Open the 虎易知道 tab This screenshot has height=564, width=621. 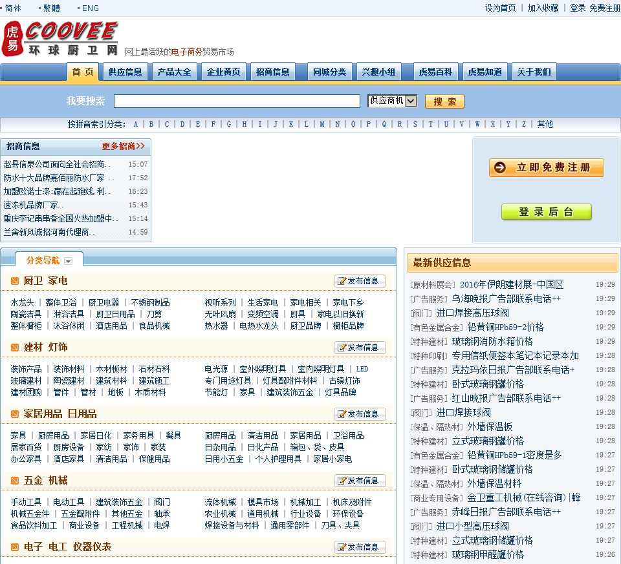(x=485, y=72)
